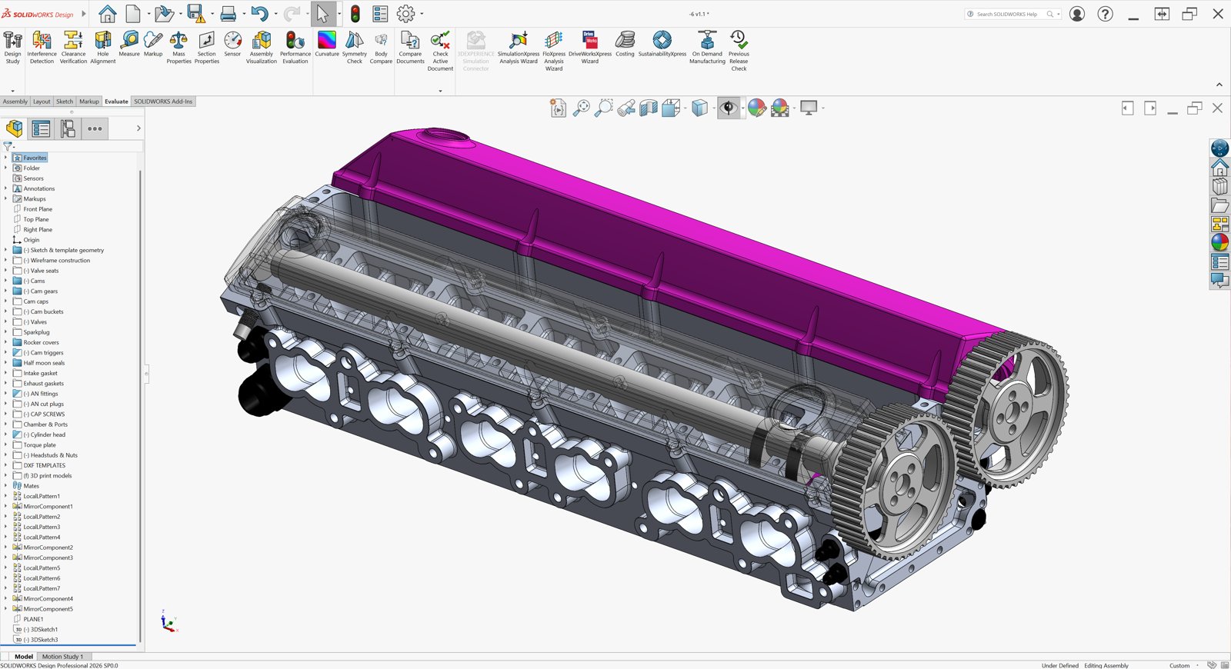Click the Rebuild traffic light icon
1231x669 pixels.
355,14
